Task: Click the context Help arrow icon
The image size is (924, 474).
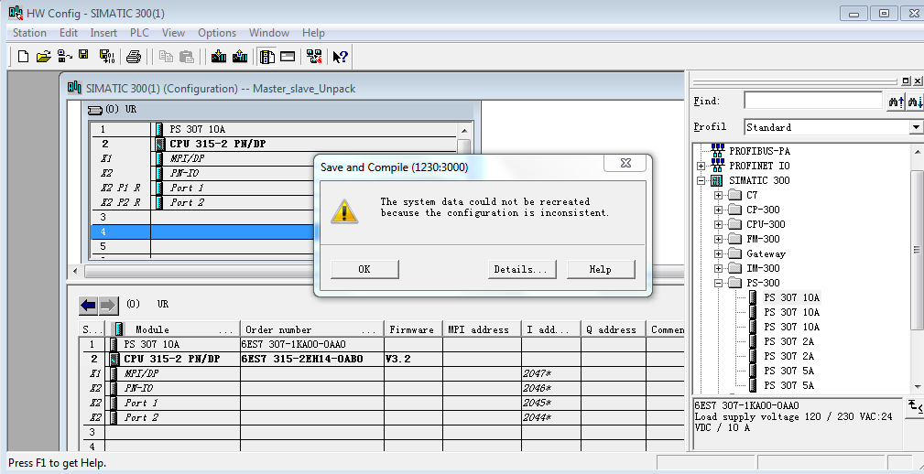Action: click(340, 57)
